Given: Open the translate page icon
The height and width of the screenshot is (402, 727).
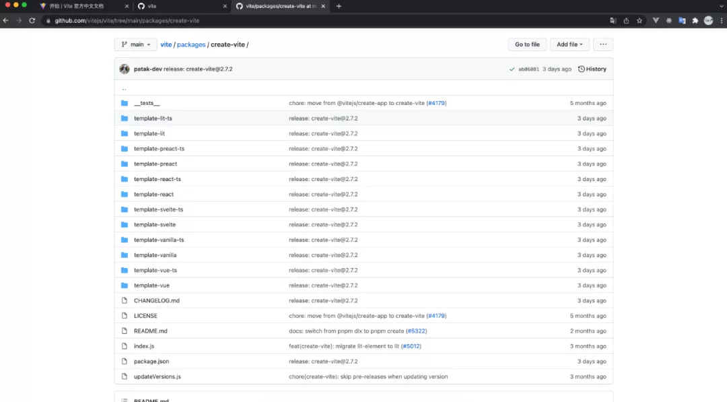Looking at the screenshot, I should point(613,20).
